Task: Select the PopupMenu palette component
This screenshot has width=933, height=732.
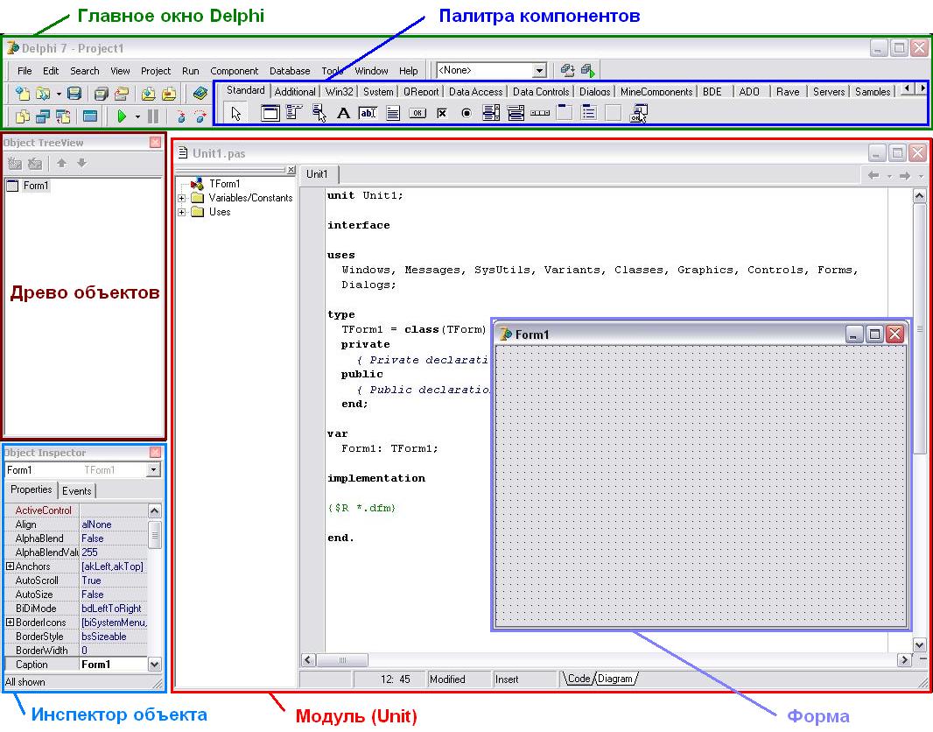Action: [x=319, y=112]
